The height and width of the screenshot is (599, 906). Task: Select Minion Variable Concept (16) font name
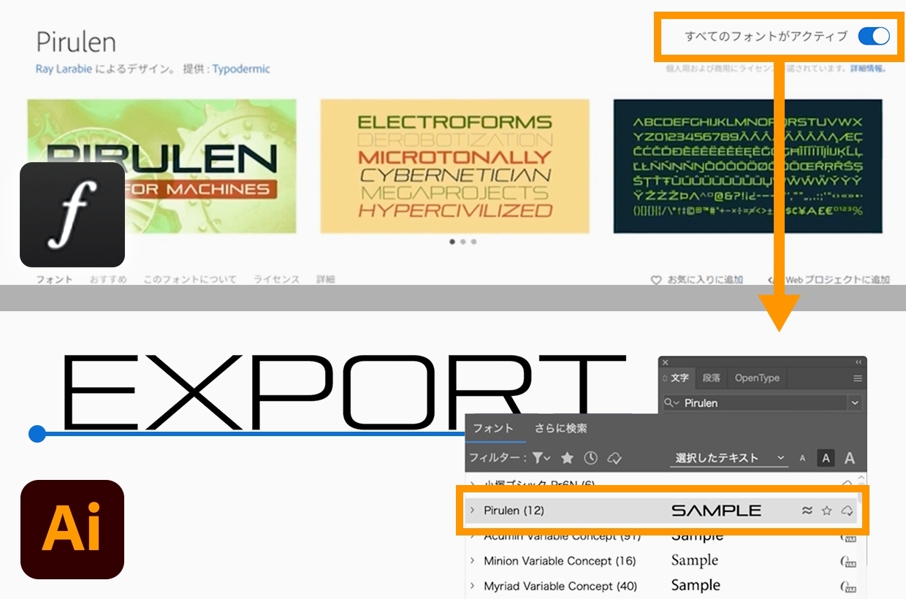(x=560, y=561)
